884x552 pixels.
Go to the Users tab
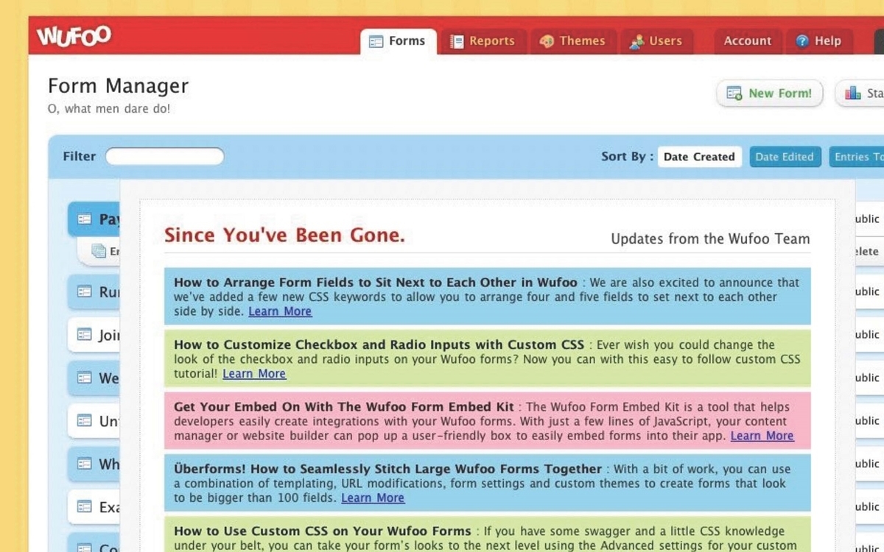click(x=656, y=41)
